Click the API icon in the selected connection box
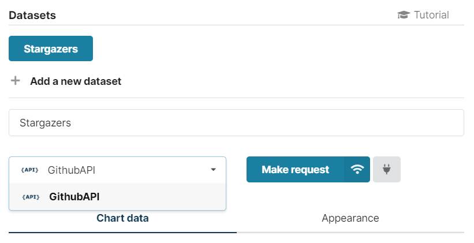The image size is (474, 243). (29, 170)
